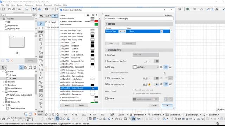Collapse the CRITERIA section
The image size is (225, 126).
[107, 24]
